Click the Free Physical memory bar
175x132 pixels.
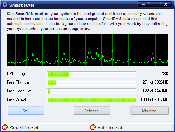[x=91, y=83]
